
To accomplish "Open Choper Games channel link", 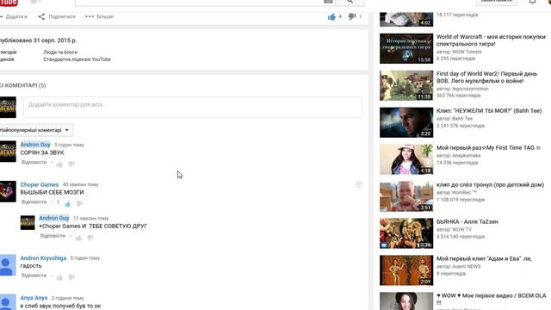I will (40, 184).
